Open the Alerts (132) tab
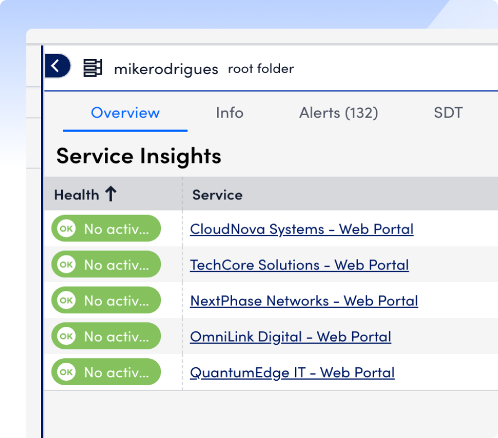This screenshot has height=438, width=498. 338,113
